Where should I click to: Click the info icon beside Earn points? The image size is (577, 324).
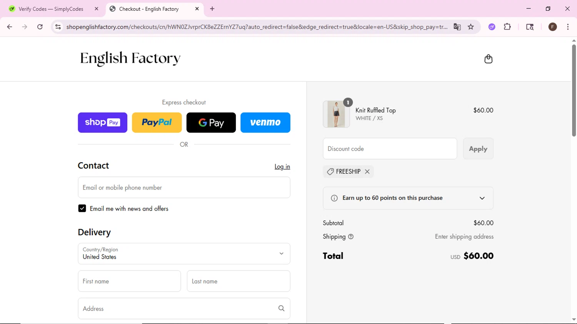(334, 198)
